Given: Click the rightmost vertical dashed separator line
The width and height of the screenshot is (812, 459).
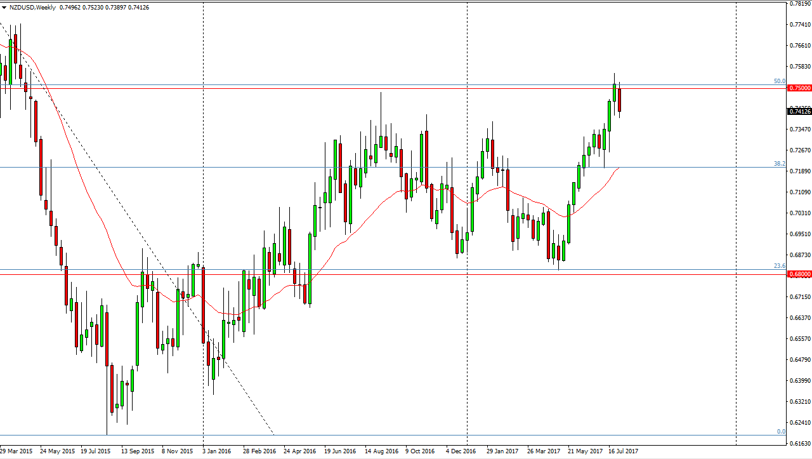Looking at the screenshot, I should click(736, 254).
